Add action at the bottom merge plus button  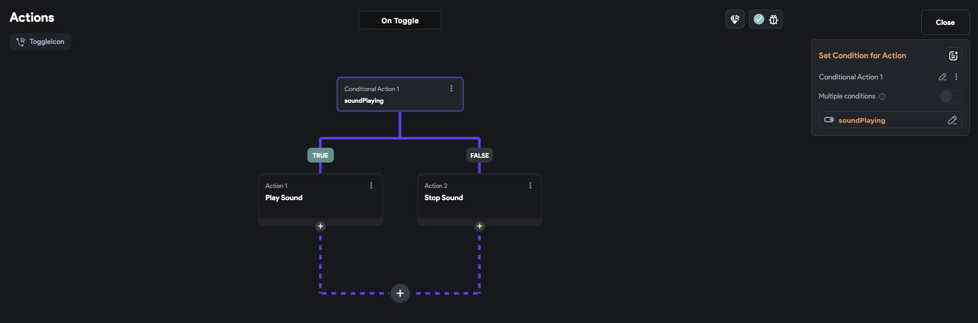pyautogui.click(x=400, y=293)
